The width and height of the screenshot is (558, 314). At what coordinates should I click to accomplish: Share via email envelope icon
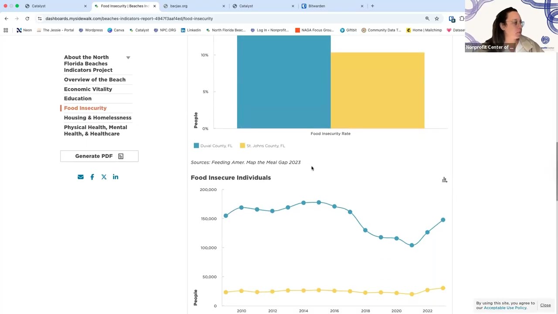click(81, 177)
